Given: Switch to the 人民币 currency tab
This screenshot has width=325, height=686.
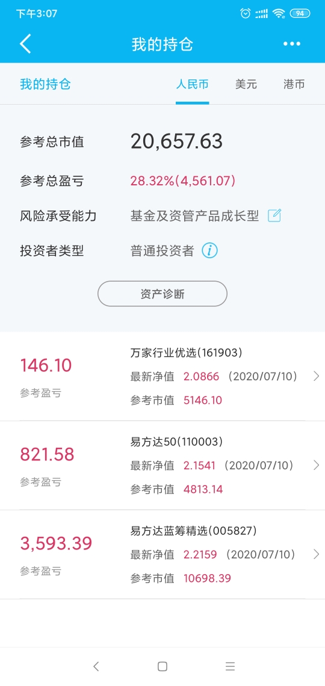Looking at the screenshot, I should point(193,84).
